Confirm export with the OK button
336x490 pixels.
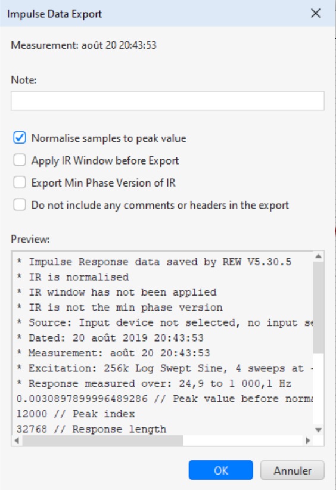[221, 470]
